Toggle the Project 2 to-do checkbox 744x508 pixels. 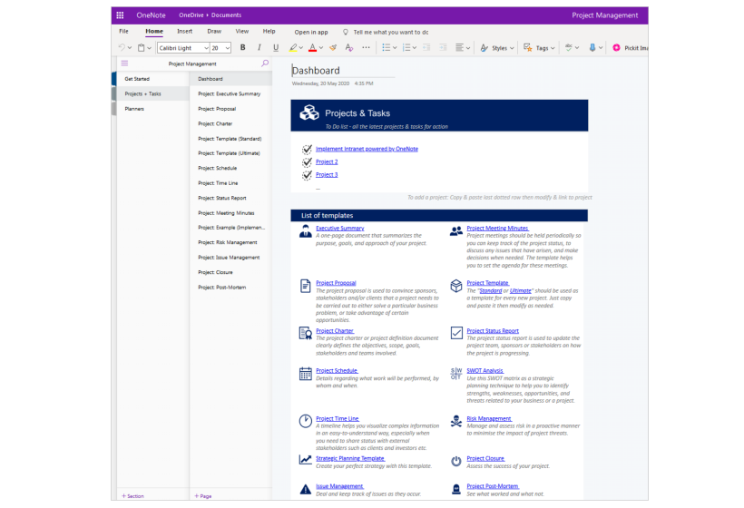click(307, 162)
